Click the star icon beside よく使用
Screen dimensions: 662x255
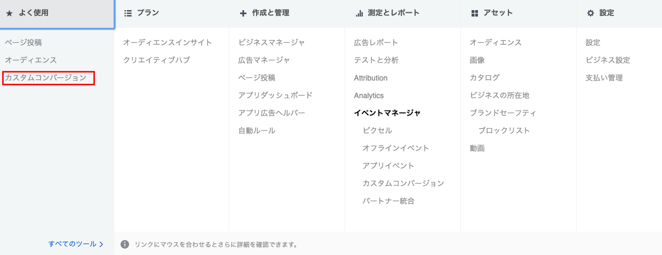(9, 13)
